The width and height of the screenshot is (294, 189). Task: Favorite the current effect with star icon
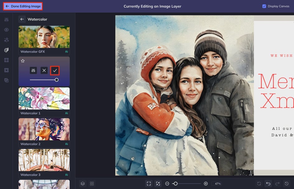(x=23, y=61)
